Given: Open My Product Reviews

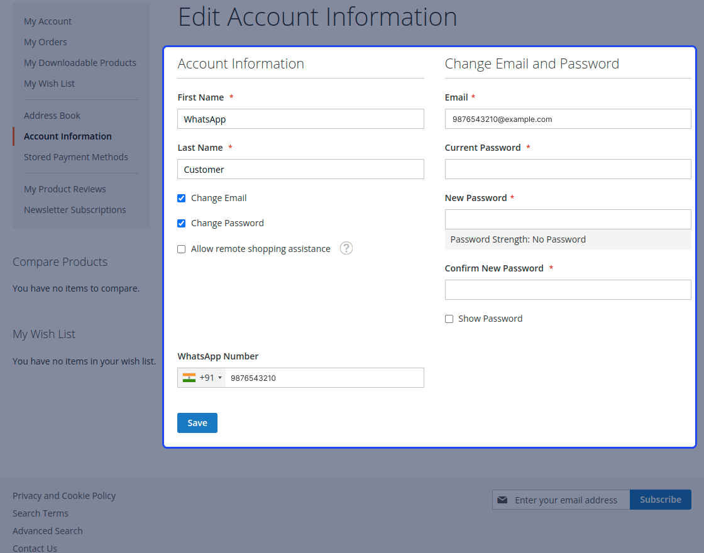Looking at the screenshot, I should [x=65, y=189].
